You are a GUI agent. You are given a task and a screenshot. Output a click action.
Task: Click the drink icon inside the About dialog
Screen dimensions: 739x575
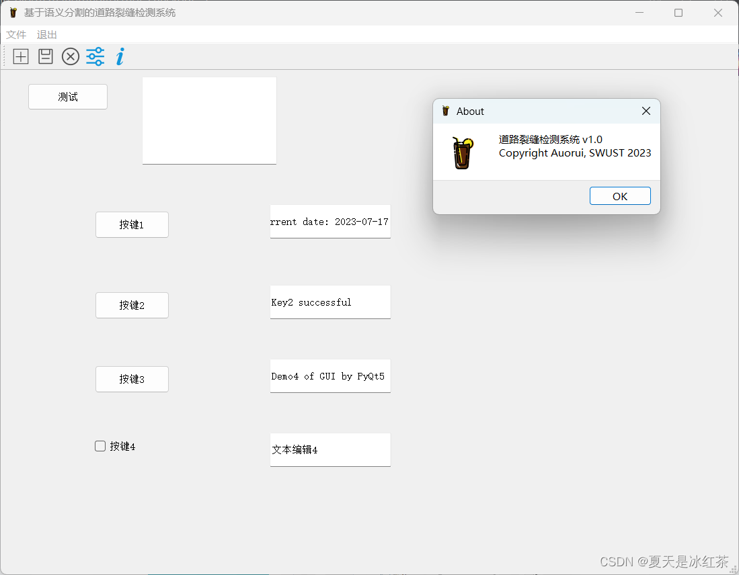coord(463,152)
